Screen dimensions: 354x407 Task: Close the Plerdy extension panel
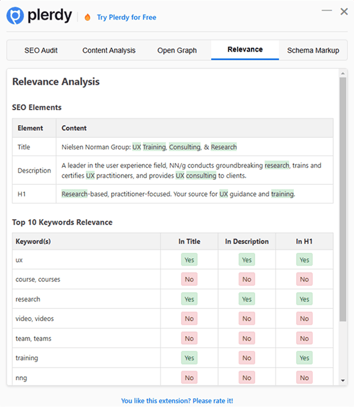(x=344, y=12)
